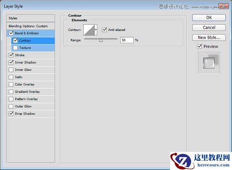232x170 pixels.
Task: Close the Layer Style dialog
Action: pos(223,6)
